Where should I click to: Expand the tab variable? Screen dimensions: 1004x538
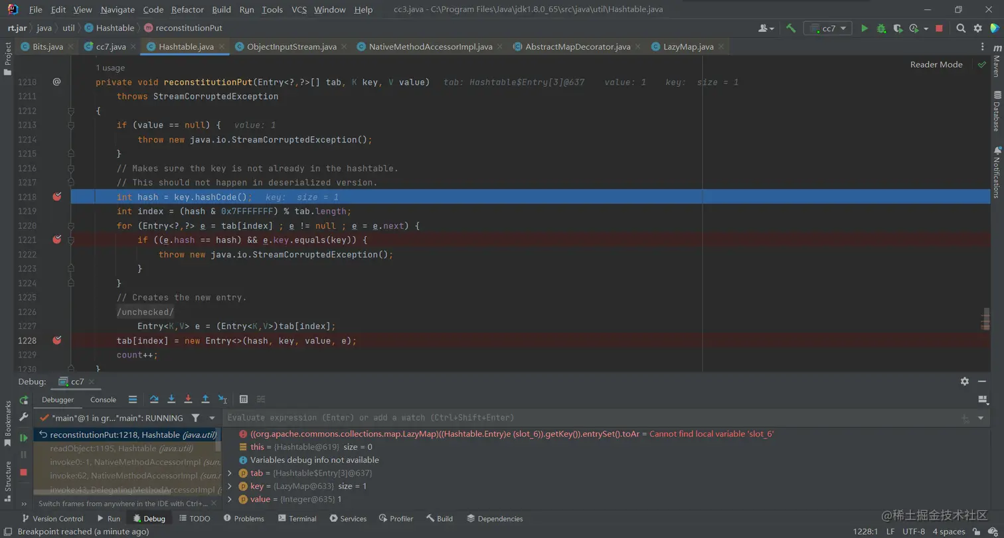230,473
